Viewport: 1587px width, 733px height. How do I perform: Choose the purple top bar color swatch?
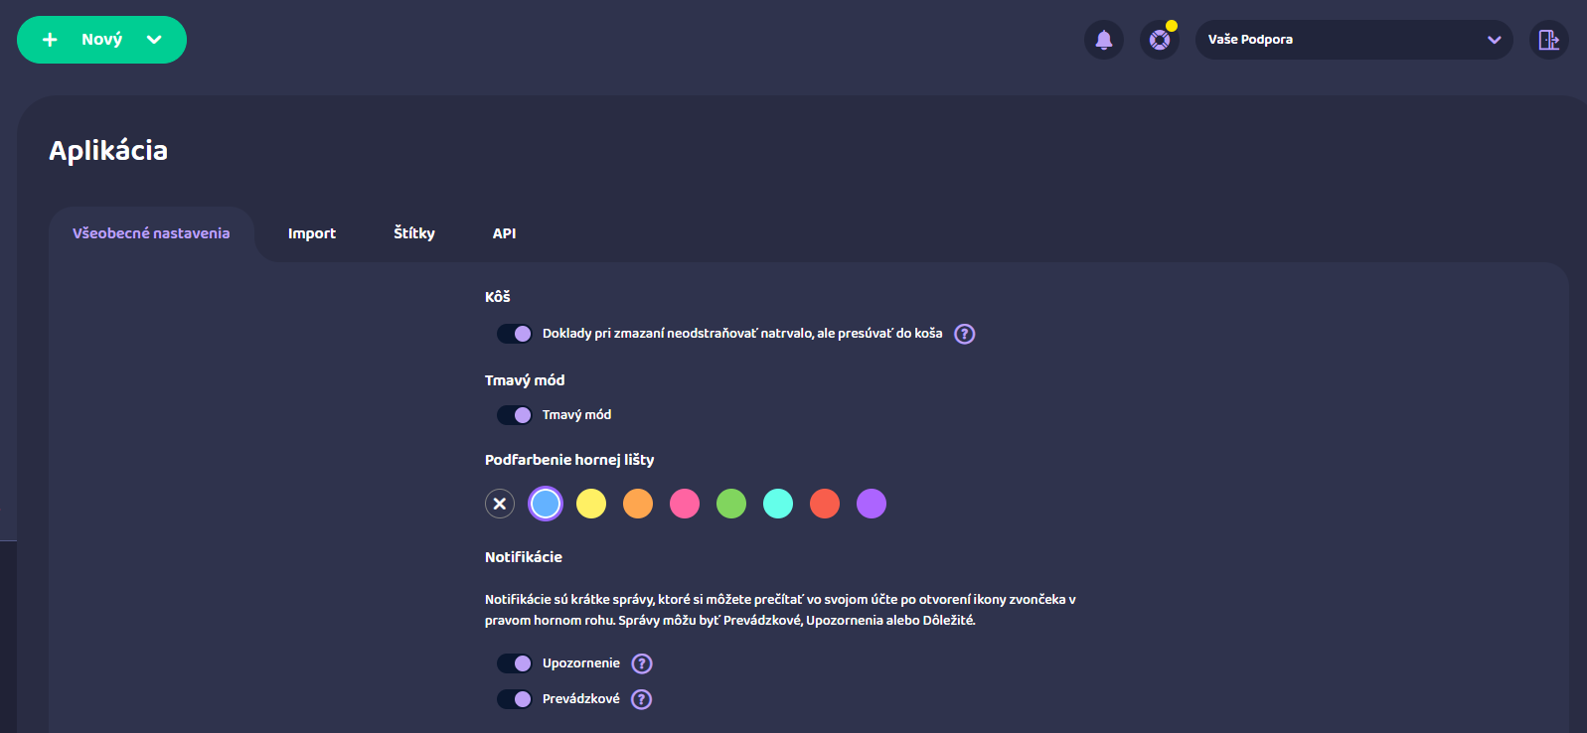coord(872,504)
